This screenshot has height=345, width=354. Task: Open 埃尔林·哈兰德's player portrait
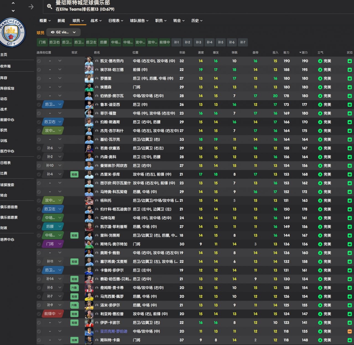(x=89, y=70)
